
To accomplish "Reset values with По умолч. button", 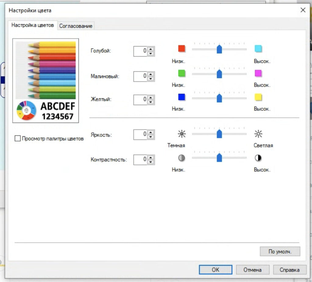I will [x=280, y=251].
